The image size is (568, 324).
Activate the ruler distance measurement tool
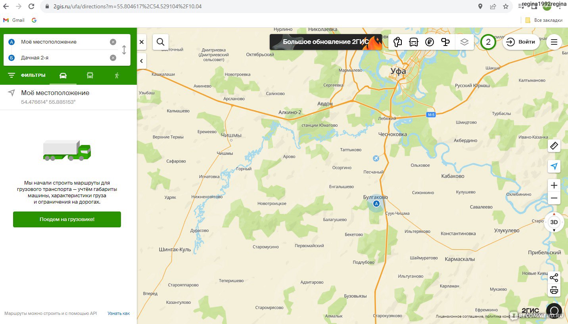click(554, 146)
